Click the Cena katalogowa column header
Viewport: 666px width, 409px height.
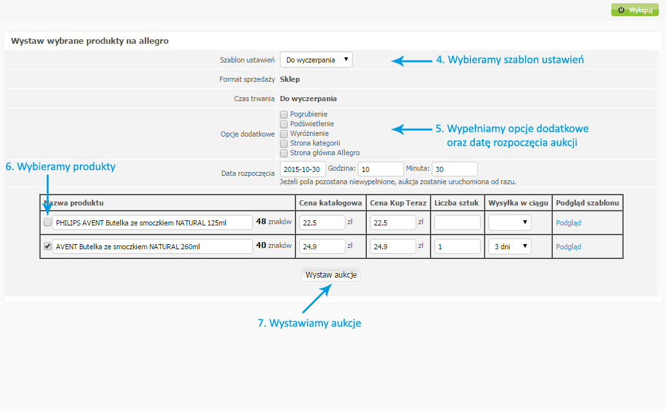coord(331,203)
